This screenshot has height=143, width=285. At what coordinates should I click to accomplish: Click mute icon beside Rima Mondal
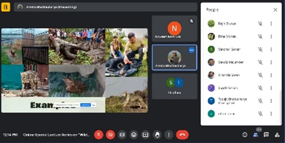point(260,36)
